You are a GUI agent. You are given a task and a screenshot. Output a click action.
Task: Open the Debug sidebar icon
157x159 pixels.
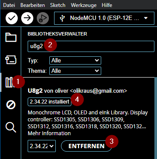point(11,105)
